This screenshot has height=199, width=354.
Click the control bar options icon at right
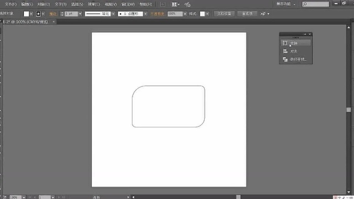(262, 14)
